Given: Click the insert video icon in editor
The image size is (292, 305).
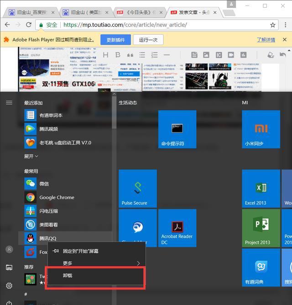Looking at the screenshot, I should [x=231, y=55].
